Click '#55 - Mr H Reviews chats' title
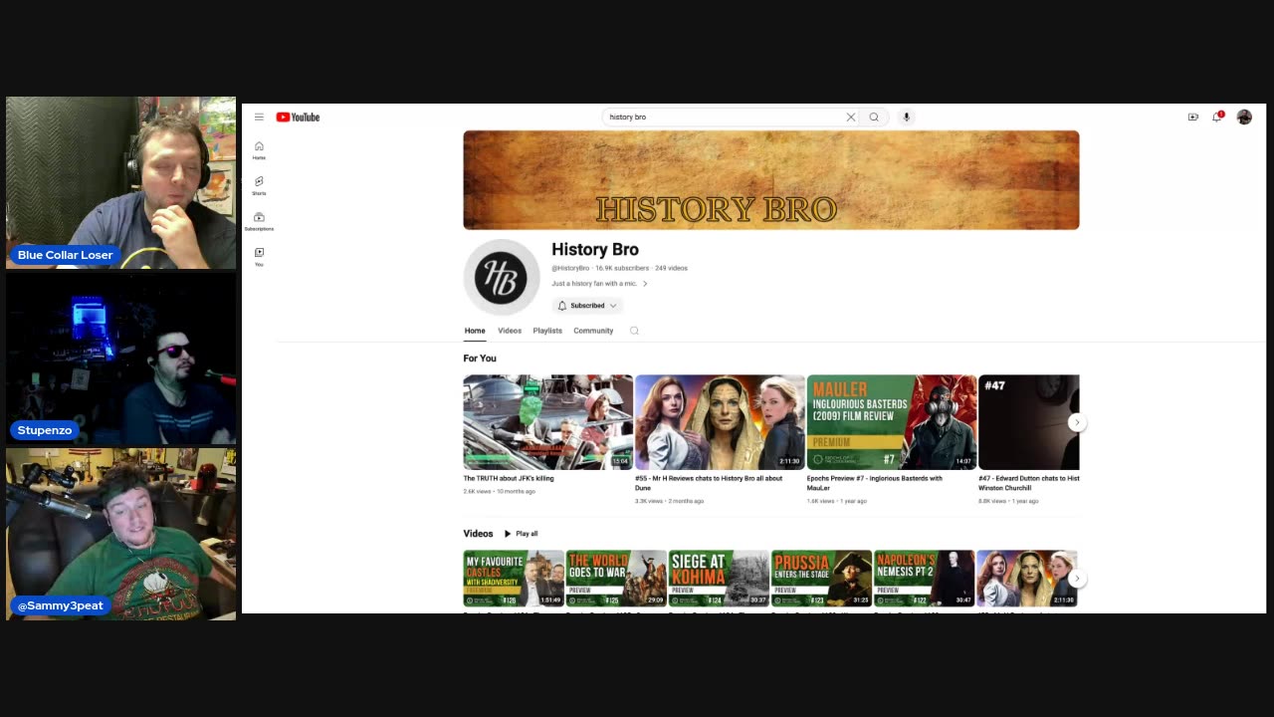 click(x=709, y=483)
